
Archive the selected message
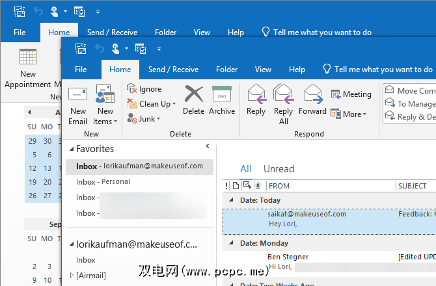[222, 99]
